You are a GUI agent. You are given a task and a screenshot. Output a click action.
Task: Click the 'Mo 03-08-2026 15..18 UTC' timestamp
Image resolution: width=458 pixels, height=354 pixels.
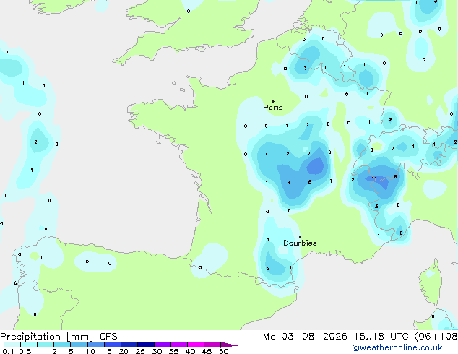point(336,337)
